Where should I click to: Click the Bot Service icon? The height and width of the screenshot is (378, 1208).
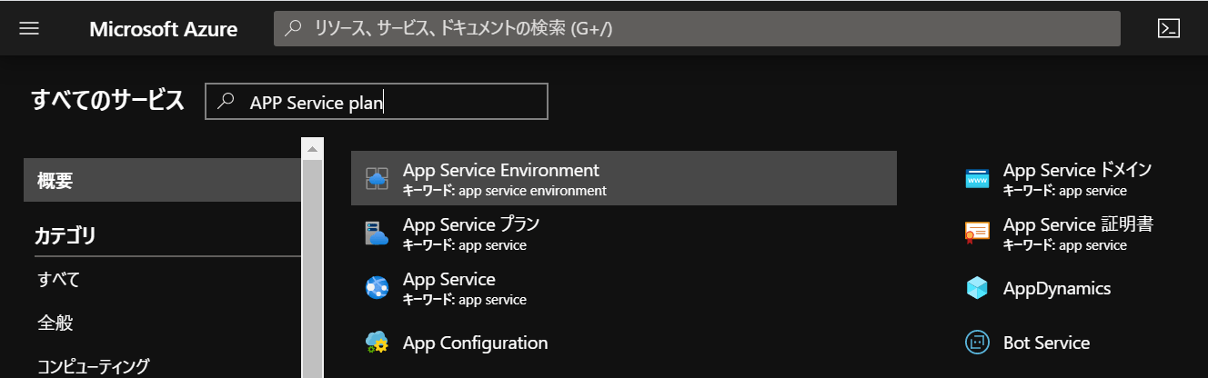[977, 343]
